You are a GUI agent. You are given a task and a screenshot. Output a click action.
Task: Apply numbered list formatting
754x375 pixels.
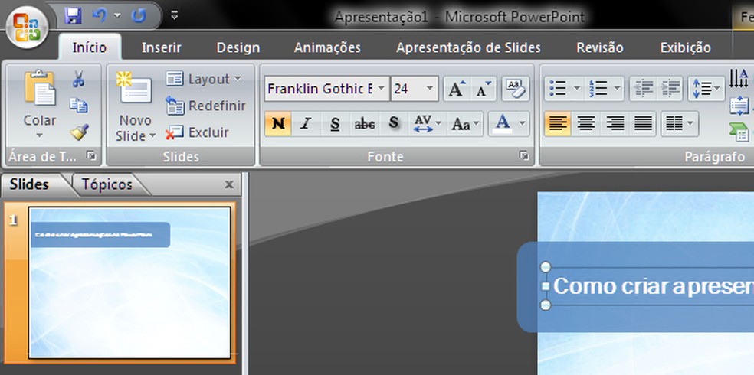click(598, 88)
